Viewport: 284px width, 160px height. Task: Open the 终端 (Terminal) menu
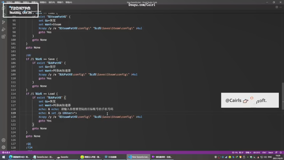click(x=60, y=2)
